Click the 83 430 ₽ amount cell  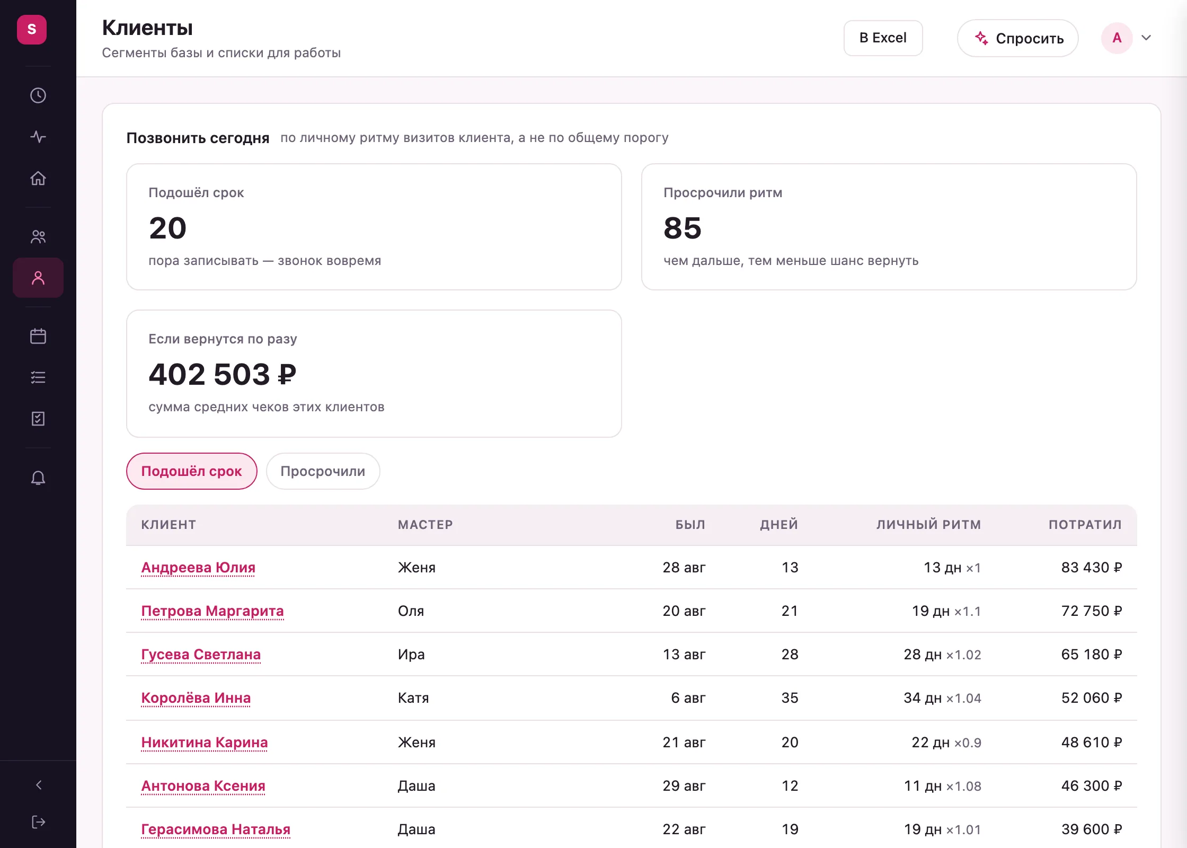coord(1092,568)
